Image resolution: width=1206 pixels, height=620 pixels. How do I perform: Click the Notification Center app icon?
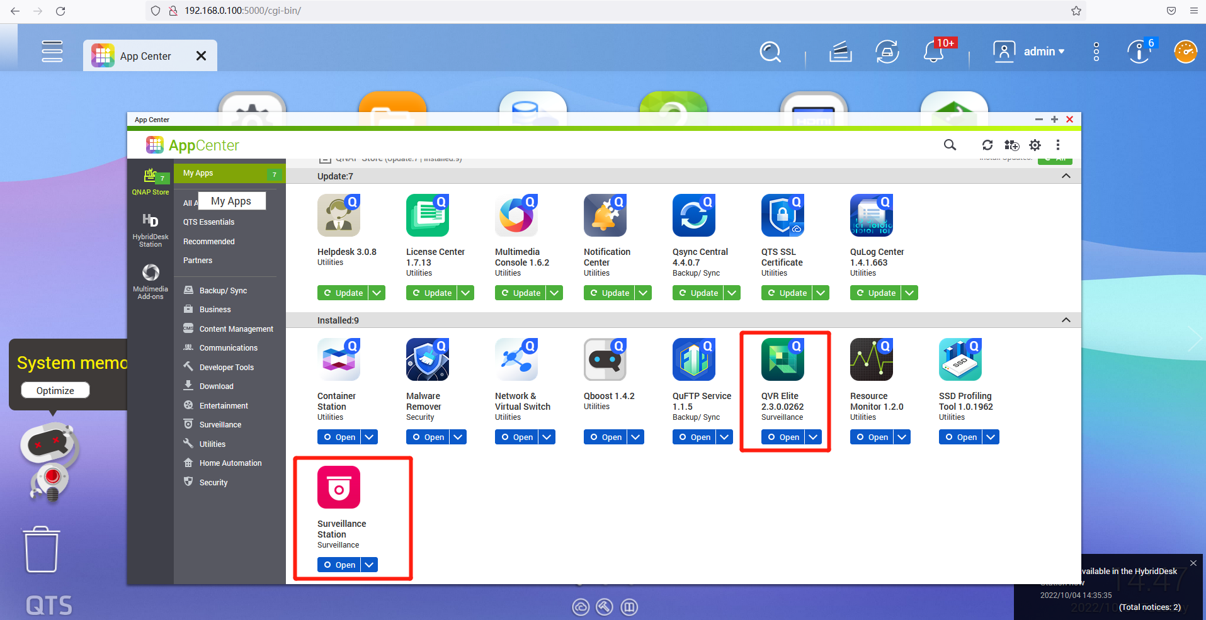tap(605, 215)
